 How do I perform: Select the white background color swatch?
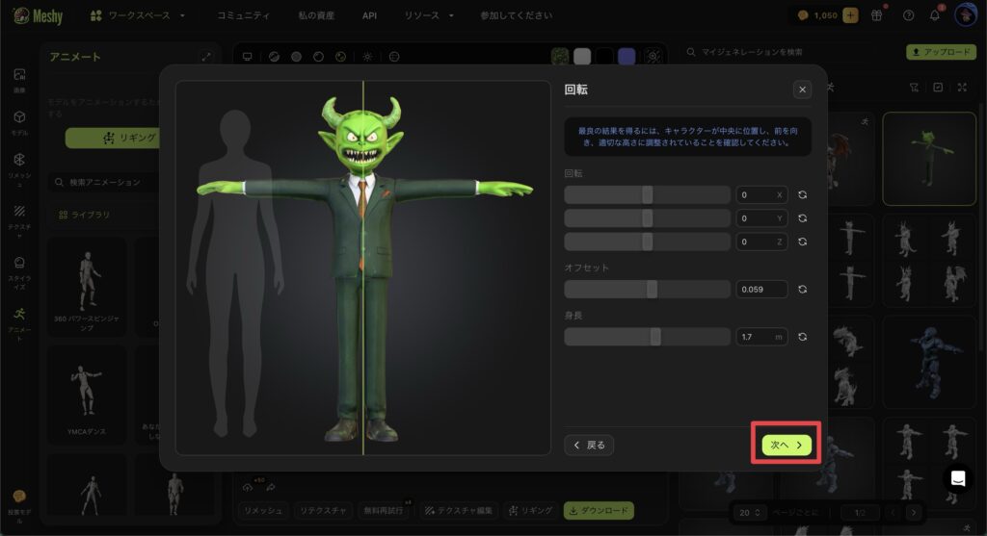pos(582,57)
